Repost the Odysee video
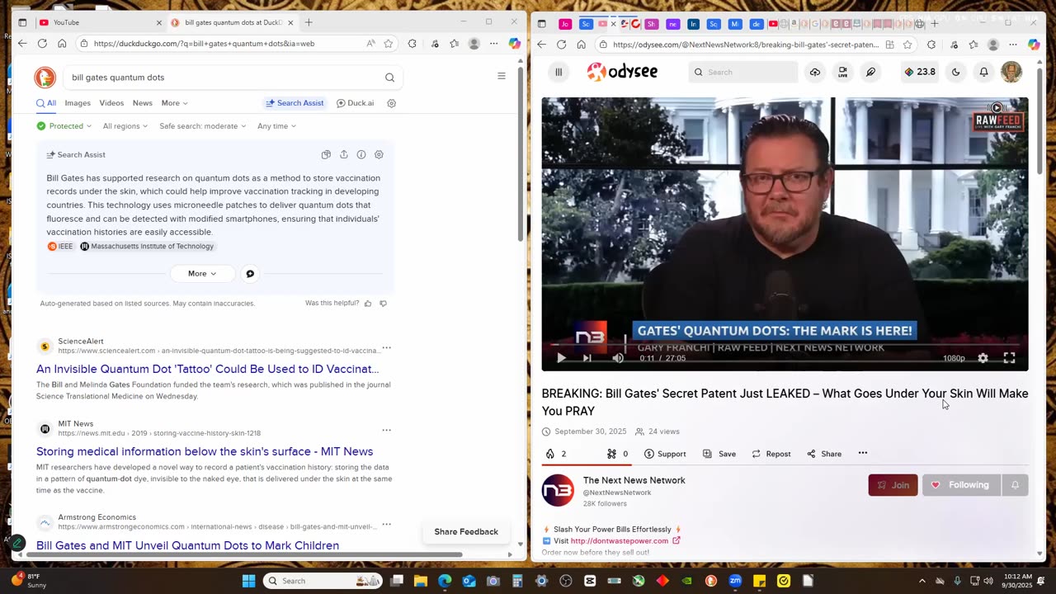This screenshot has width=1056, height=594. click(x=771, y=454)
